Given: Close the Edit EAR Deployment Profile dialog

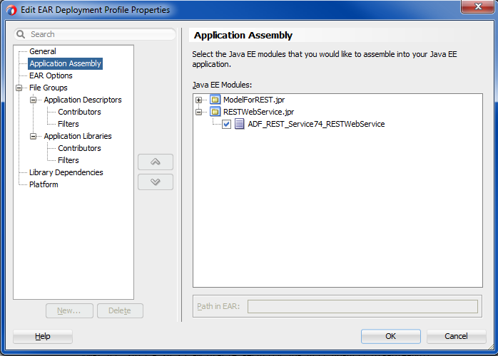Looking at the screenshot, I should [x=478, y=6].
